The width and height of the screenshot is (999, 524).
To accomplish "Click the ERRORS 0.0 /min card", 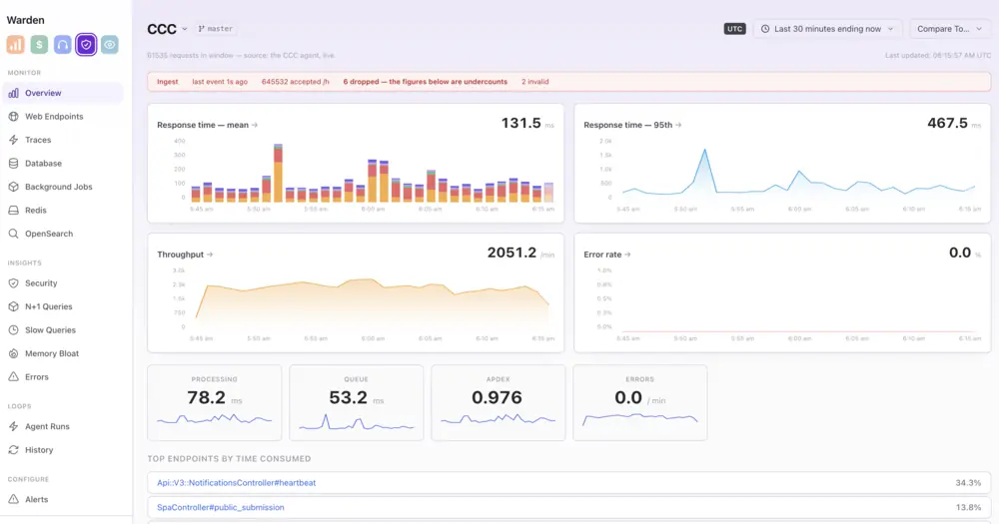I will tap(640, 402).
